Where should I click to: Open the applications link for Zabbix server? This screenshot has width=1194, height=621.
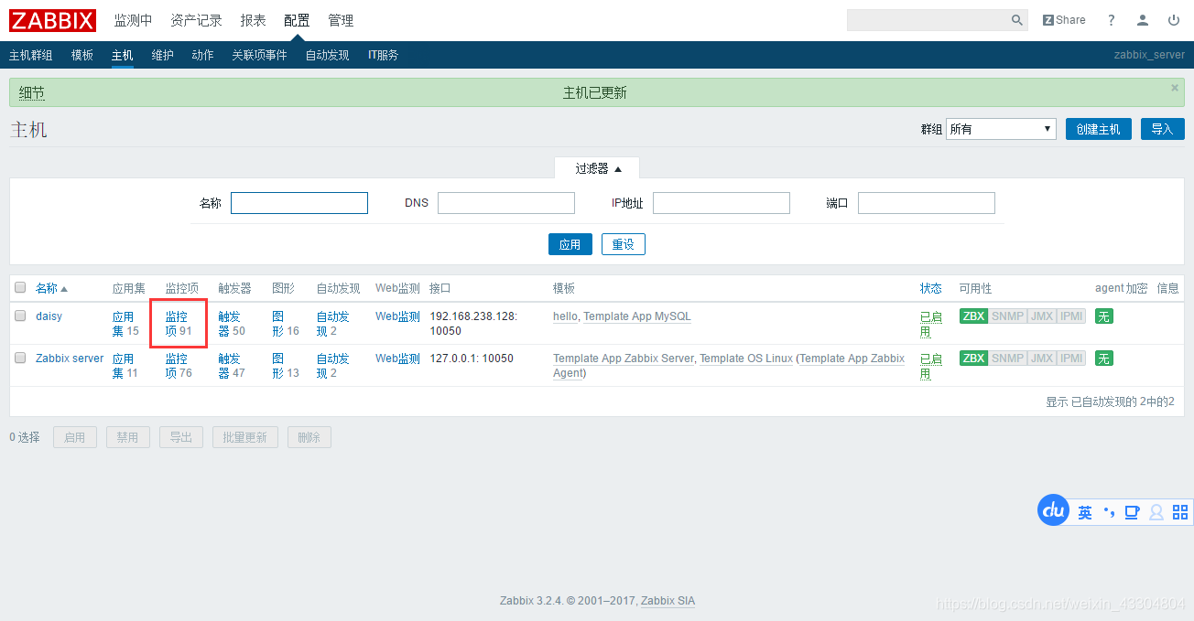[x=125, y=366]
